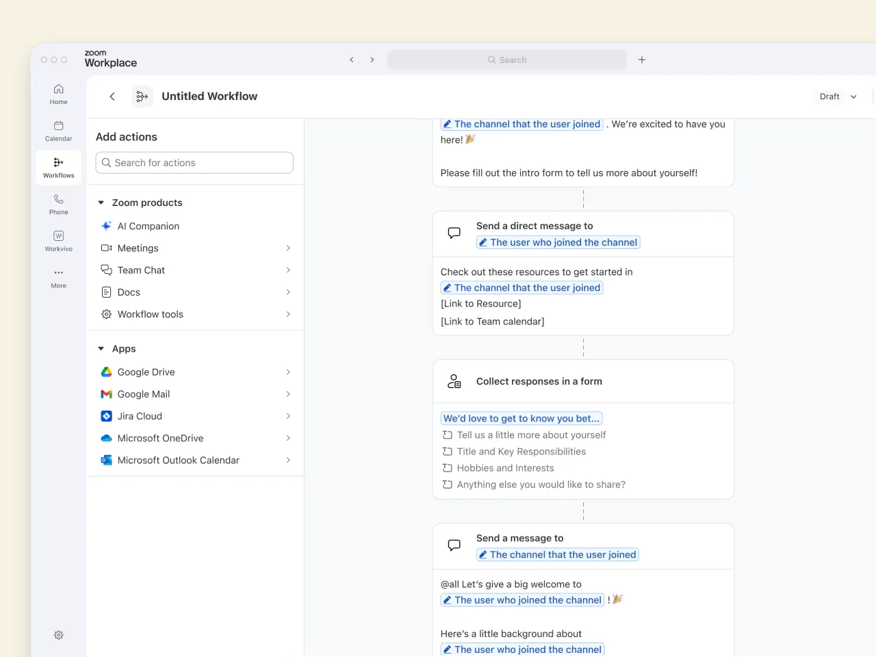
Task: Select the Phone sidebar icon
Action: tap(59, 204)
